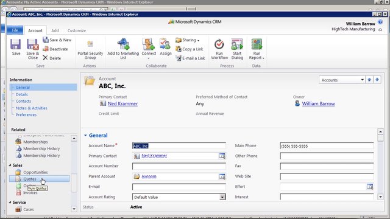
Task: Open Quotes in Sales section
Action: tap(39, 179)
